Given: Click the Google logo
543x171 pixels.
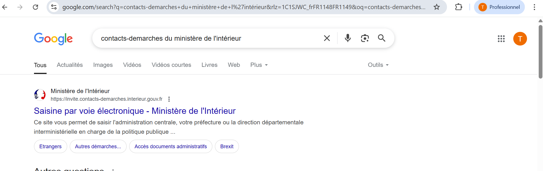Looking at the screenshot, I should click(53, 39).
